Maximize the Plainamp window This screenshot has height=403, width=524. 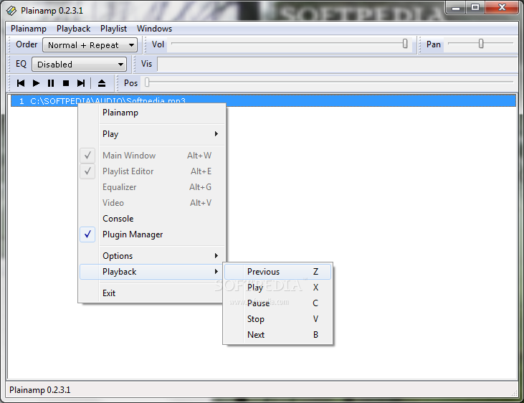tap(475, 8)
